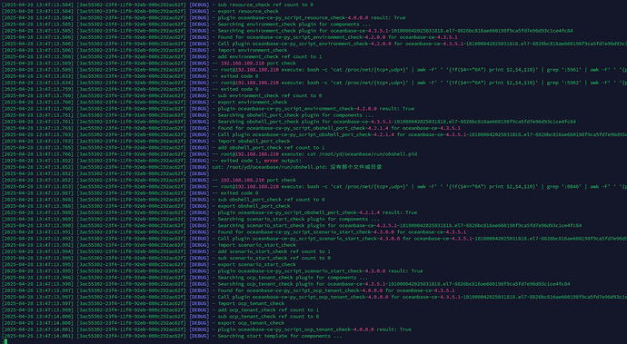
Task: Click 'sub obshell_port_check ref count to 0'
Action: [x=268, y=200]
